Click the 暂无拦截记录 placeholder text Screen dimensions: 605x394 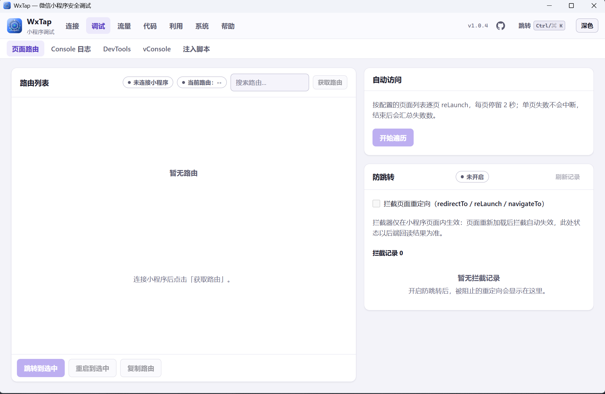[x=479, y=278]
